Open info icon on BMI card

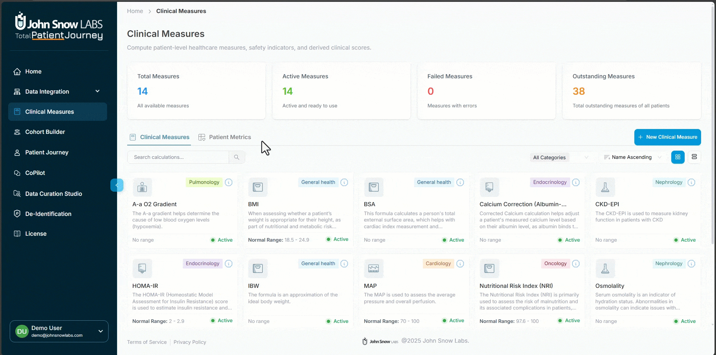point(344,182)
